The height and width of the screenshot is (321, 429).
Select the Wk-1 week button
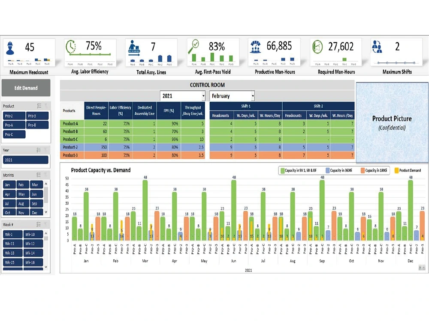coord(12,235)
